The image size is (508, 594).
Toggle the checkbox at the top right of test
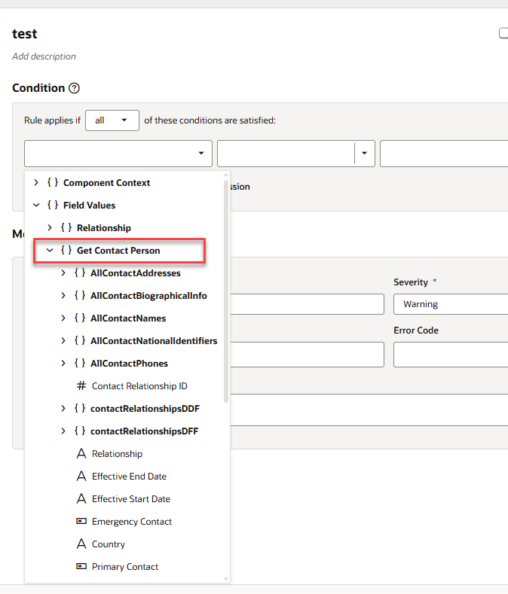[503, 33]
